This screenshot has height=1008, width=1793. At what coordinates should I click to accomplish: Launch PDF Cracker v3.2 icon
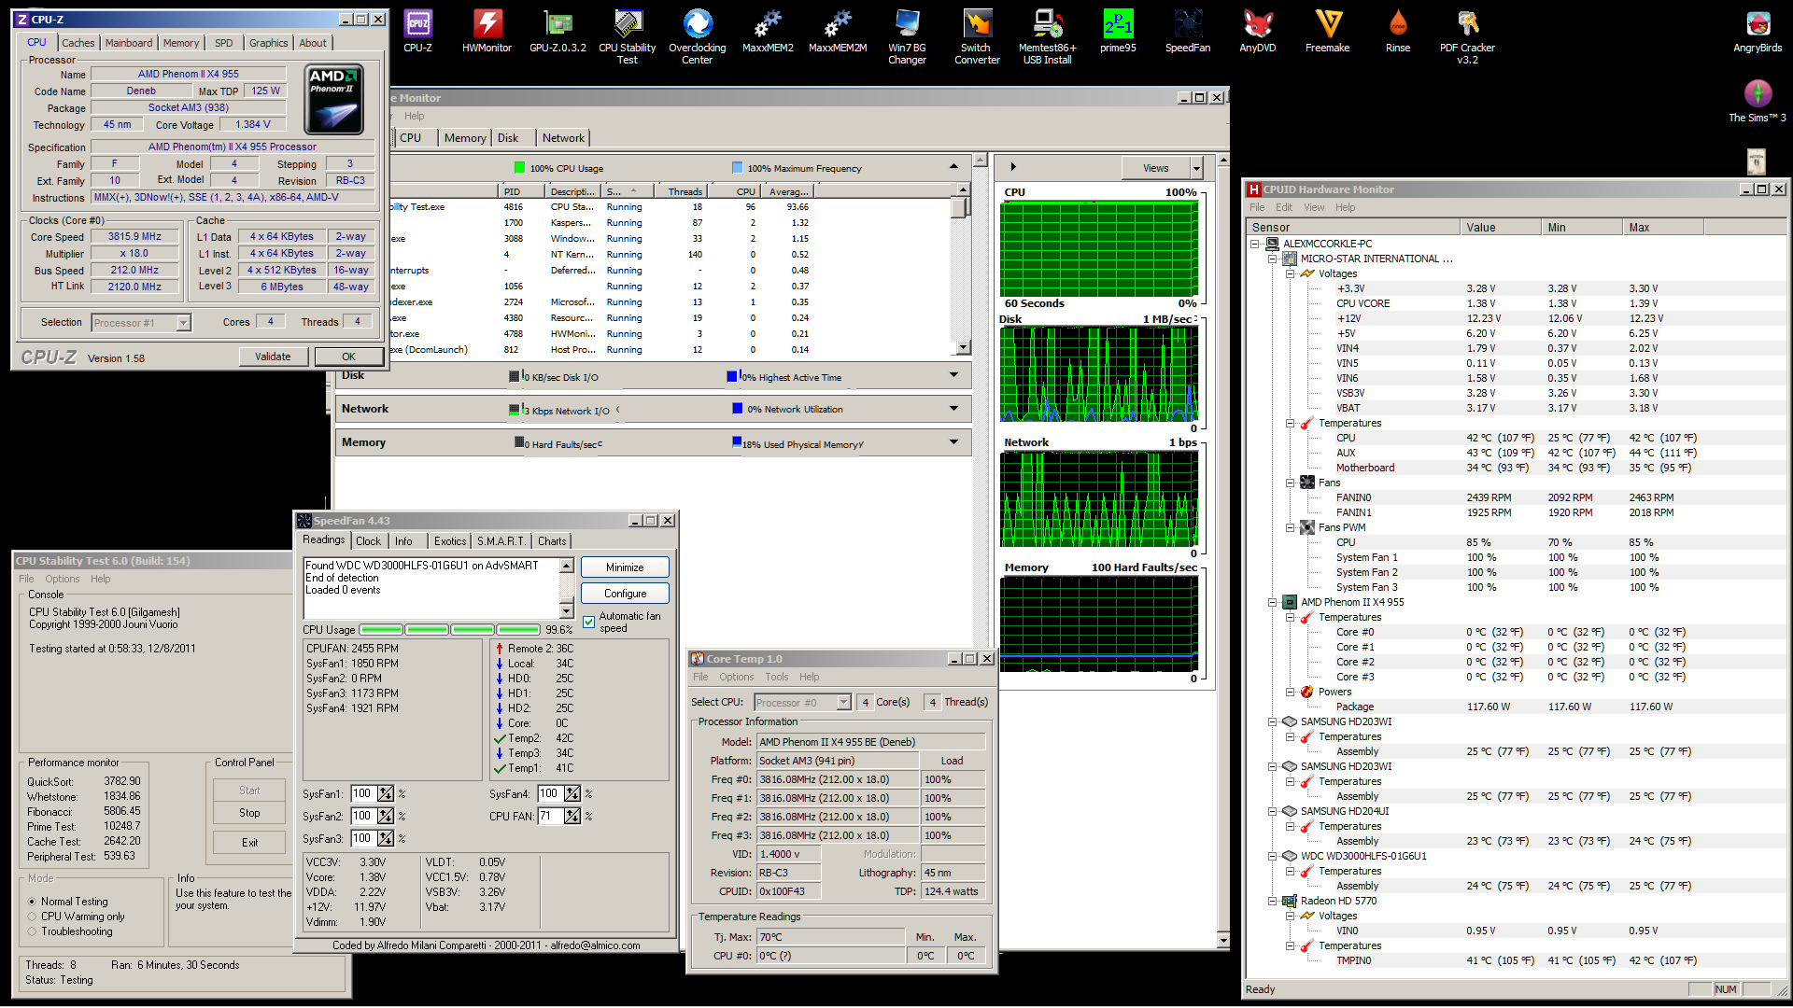[x=1467, y=36]
